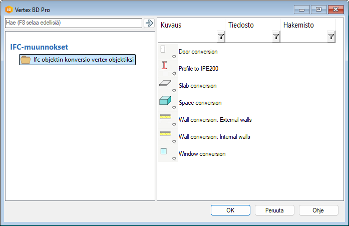Click the gear icon for External walls conversion
This screenshot has height=226, width=349.
(x=174, y=125)
